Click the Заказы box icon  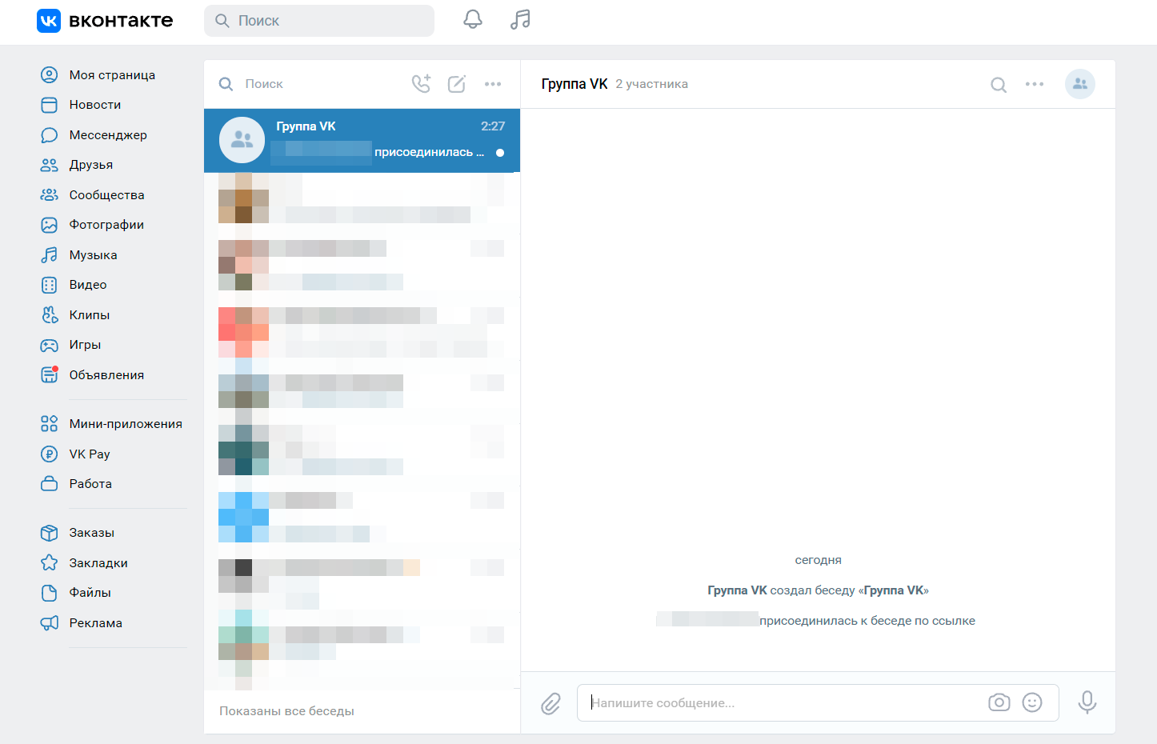coord(50,533)
